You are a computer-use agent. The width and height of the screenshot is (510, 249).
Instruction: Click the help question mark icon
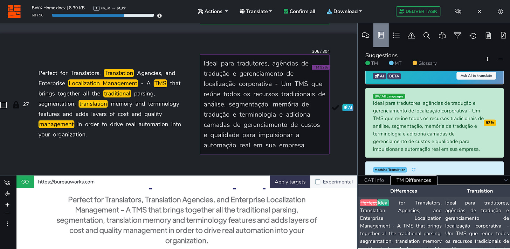point(500,12)
